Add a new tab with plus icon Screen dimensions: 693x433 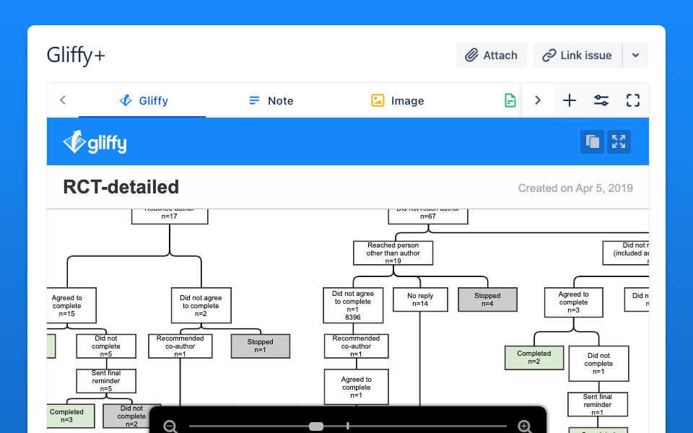570,100
